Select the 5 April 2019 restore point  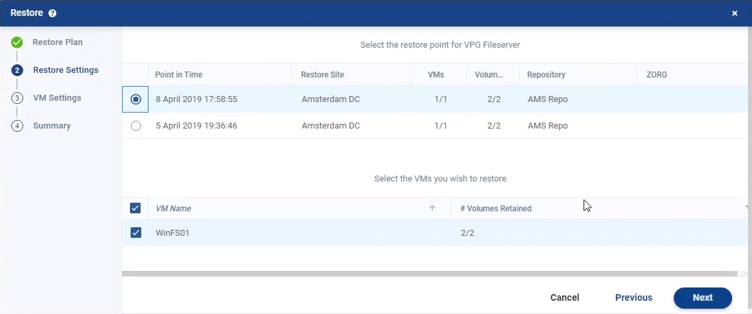(136, 126)
